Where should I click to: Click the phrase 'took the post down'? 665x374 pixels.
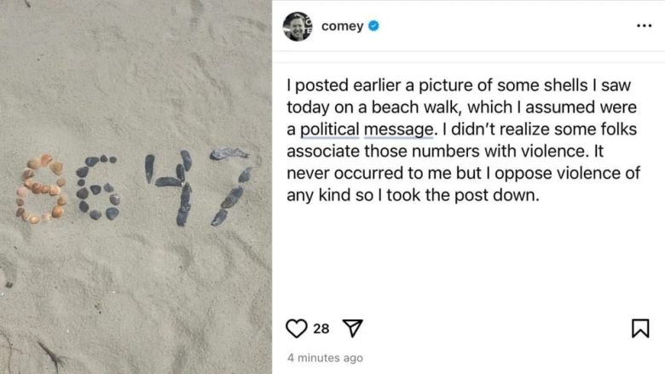[479, 193]
